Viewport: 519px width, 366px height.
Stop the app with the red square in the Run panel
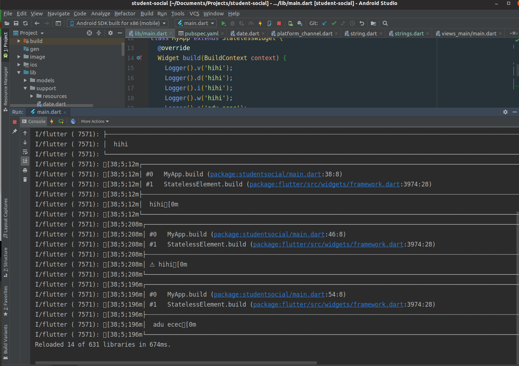point(15,122)
